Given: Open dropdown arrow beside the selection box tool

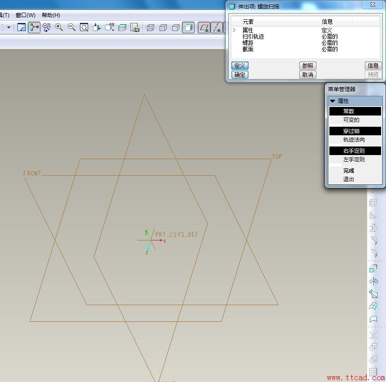Looking at the screenshot, I should click(x=9, y=27).
